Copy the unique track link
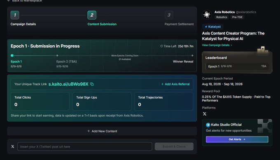 click(x=92, y=84)
